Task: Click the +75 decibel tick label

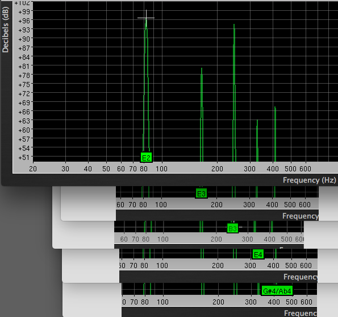Action: point(24,84)
